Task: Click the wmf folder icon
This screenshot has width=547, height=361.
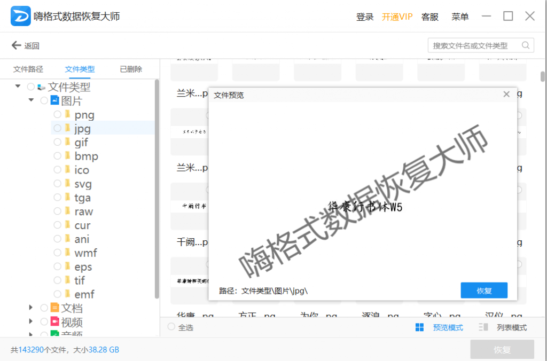Action: [x=68, y=253]
